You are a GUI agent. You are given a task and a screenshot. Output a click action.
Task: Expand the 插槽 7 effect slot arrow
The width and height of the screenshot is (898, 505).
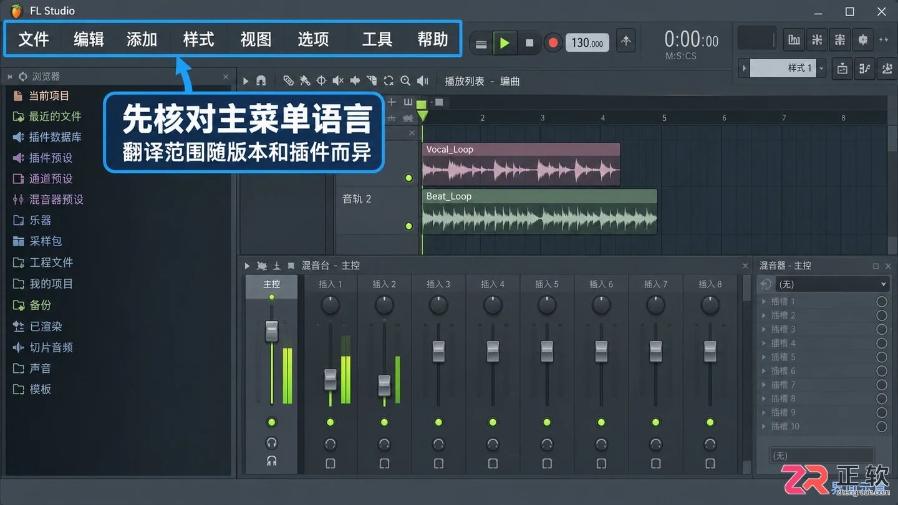764,385
